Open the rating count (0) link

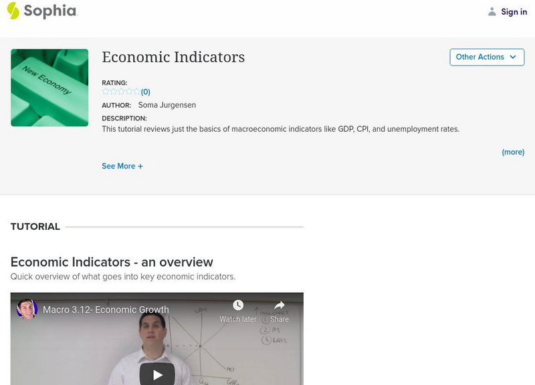(x=146, y=92)
